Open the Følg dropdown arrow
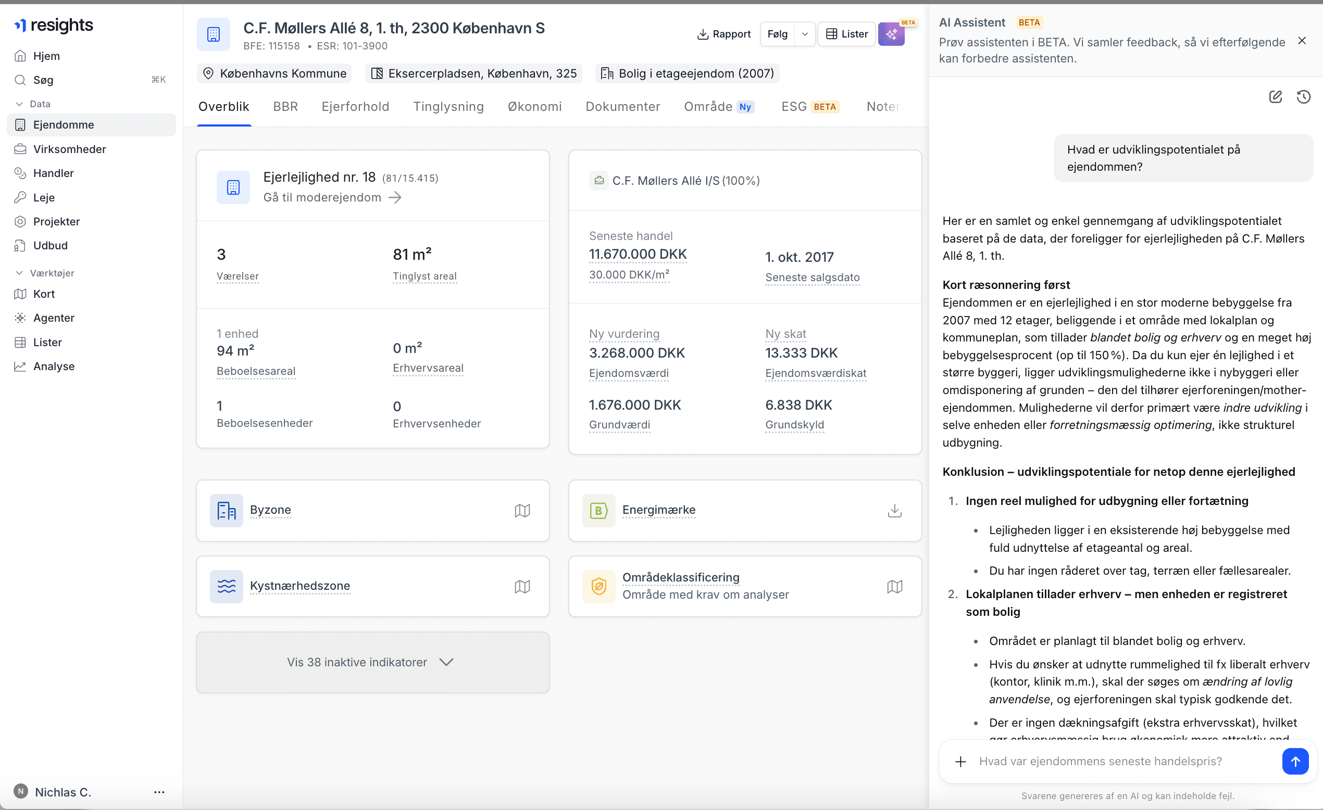 [804, 34]
